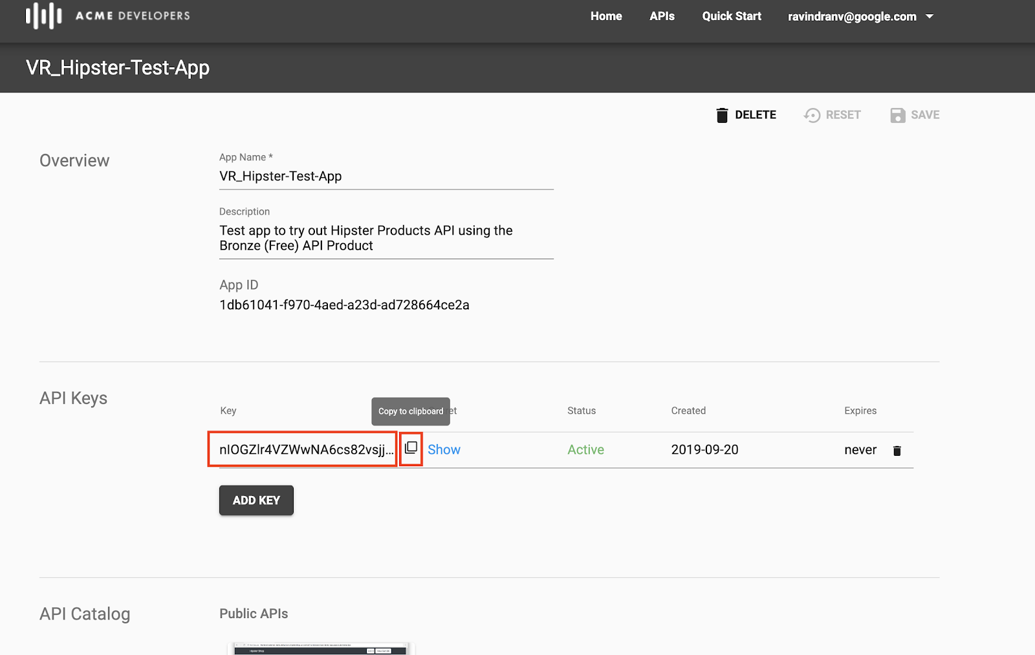Copy the API key to clipboard

click(411, 448)
